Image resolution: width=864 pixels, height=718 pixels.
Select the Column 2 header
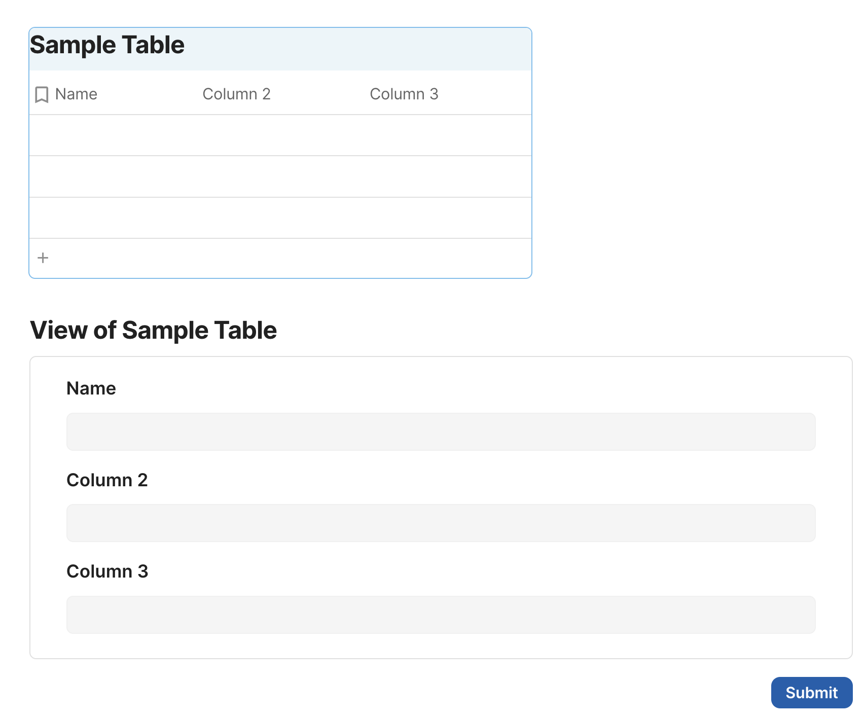click(x=236, y=94)
